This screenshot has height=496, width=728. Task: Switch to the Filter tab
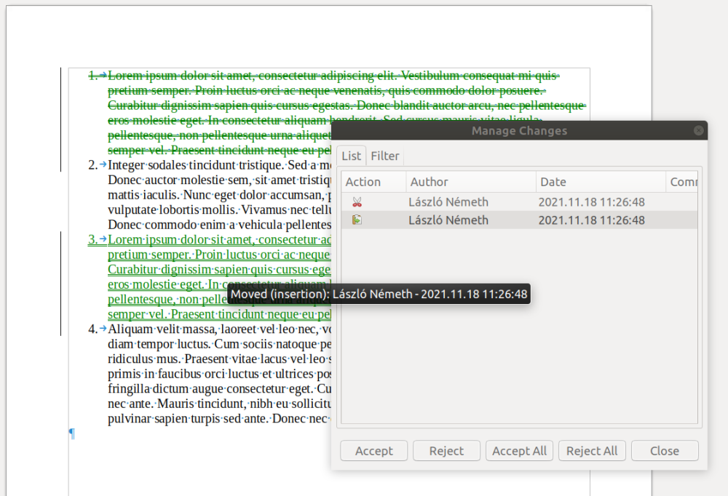pos(385,156)
